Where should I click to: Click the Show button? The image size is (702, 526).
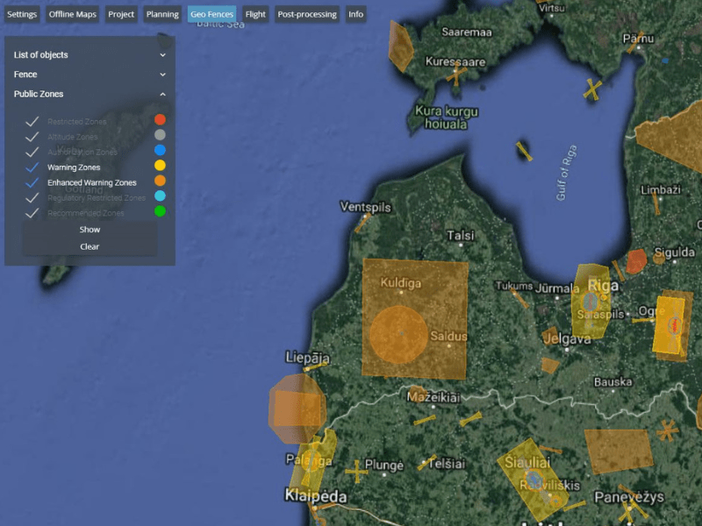[x=90, y=230]
